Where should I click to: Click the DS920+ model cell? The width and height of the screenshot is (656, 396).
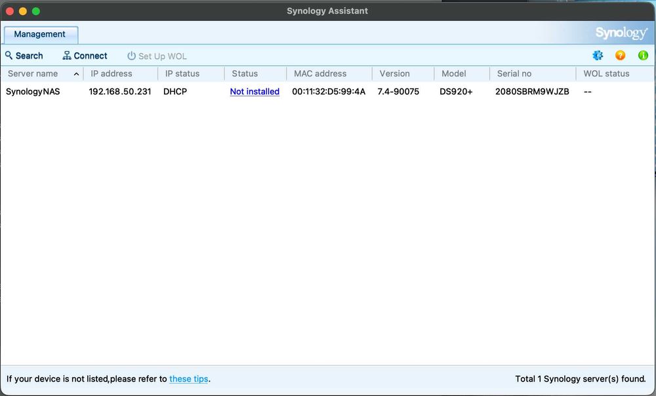(456, 92)
